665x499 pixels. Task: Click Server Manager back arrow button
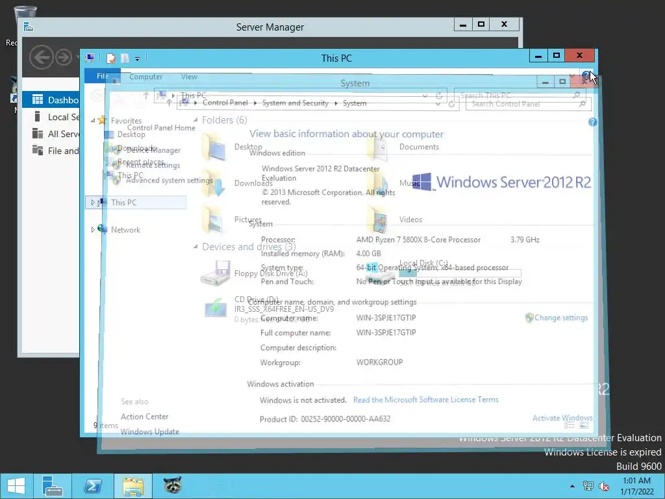(41, 57)
